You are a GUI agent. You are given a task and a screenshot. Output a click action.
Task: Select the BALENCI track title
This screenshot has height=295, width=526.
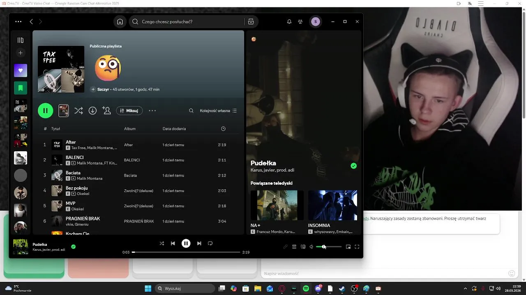(x=74, y=157)
